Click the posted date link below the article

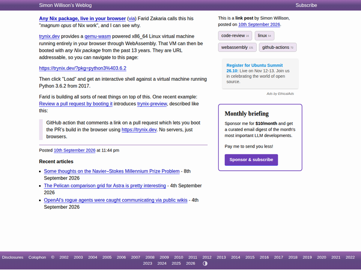pos(74,150)
